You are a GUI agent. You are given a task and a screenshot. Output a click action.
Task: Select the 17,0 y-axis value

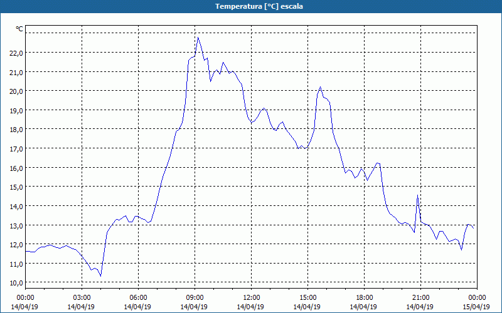tap(16, 149)
